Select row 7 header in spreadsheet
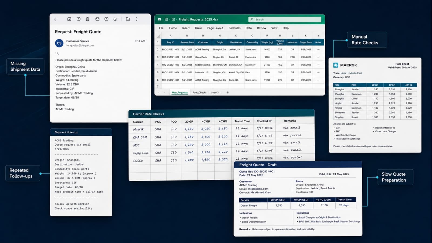Screen dimensions: 432x243 click(x=158, y=86)
